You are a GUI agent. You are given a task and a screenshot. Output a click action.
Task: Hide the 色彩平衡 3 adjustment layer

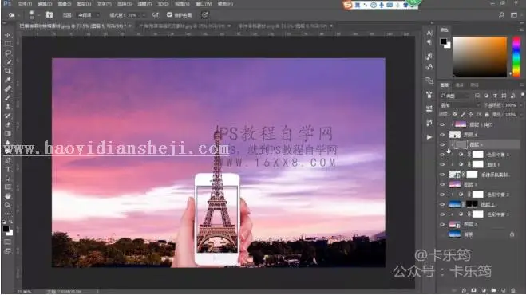coord(442,155)
